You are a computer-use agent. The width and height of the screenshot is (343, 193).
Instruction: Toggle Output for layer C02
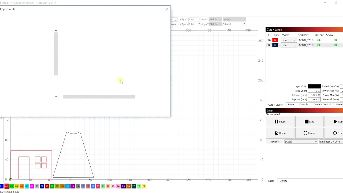(x=319, y=40)
